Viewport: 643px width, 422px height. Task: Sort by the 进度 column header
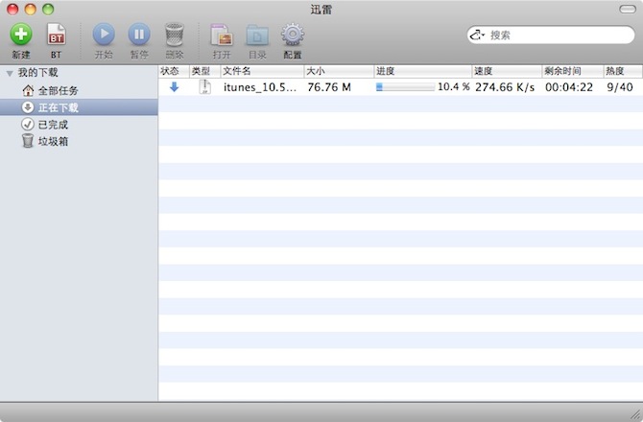(x=423, y=71)
